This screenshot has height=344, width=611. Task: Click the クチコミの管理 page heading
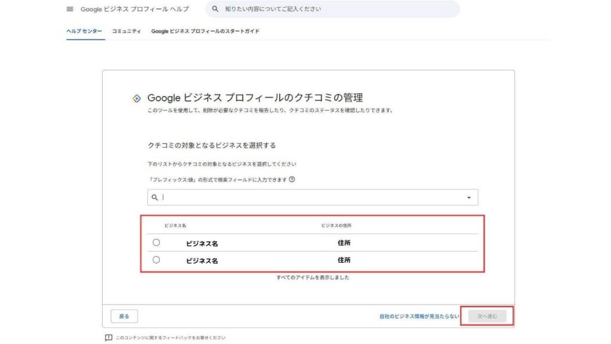[255, 97]
